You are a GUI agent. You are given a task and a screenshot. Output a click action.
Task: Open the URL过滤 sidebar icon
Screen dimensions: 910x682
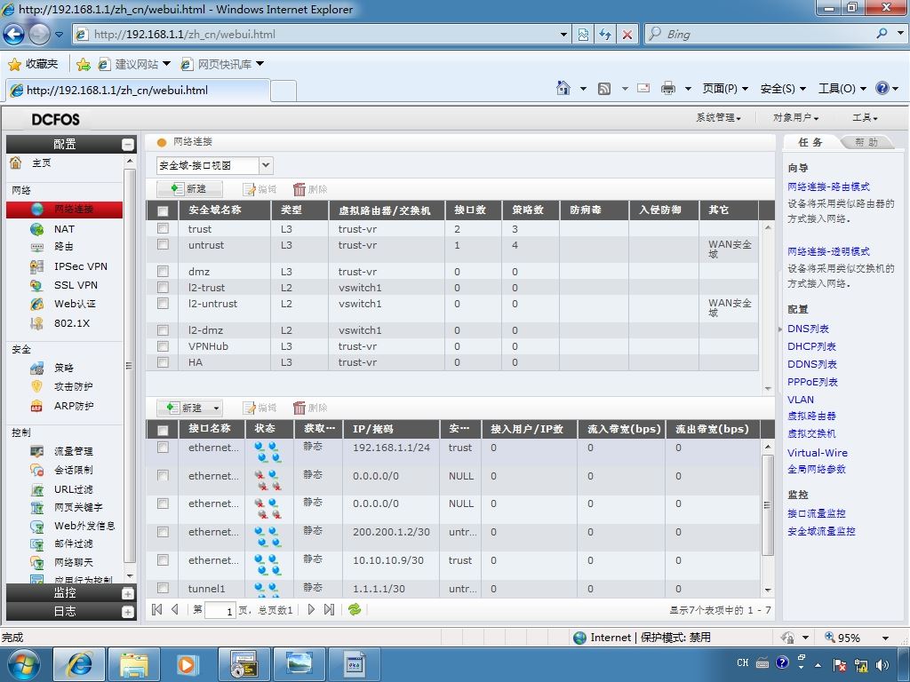tap(37, 489)
